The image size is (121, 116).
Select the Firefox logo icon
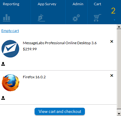tap(10, 83)
